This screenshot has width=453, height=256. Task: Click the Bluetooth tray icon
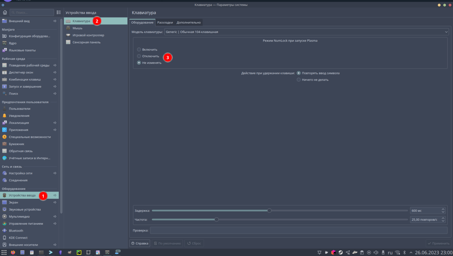(x=404, y=252)
